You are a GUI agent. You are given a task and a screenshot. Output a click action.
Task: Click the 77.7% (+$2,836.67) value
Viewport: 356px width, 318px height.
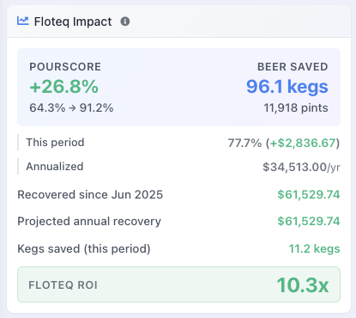click(x=284, y=143)
